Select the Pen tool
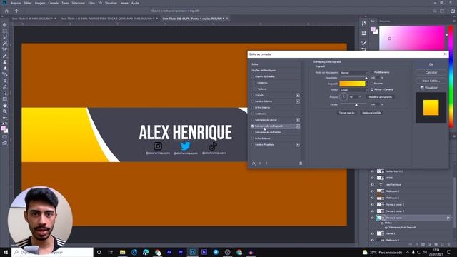Screen dimensions: 457x257 point(5,86)
